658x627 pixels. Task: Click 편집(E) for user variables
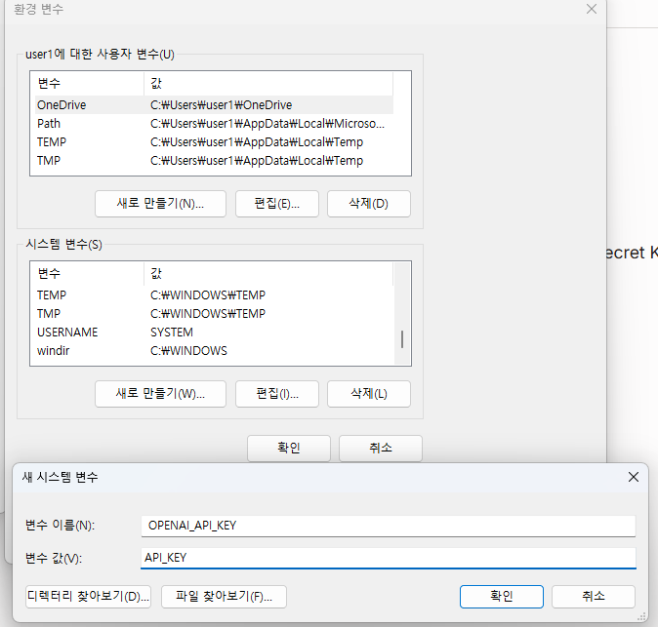[x=276, y=204]
